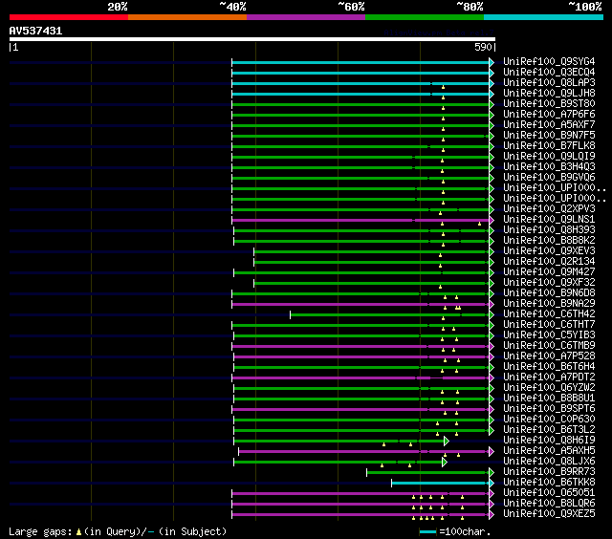Click the UniRef100_B9GVQ6 label
Viewport: 612px width, 539px height.
[x=549, y=178]
